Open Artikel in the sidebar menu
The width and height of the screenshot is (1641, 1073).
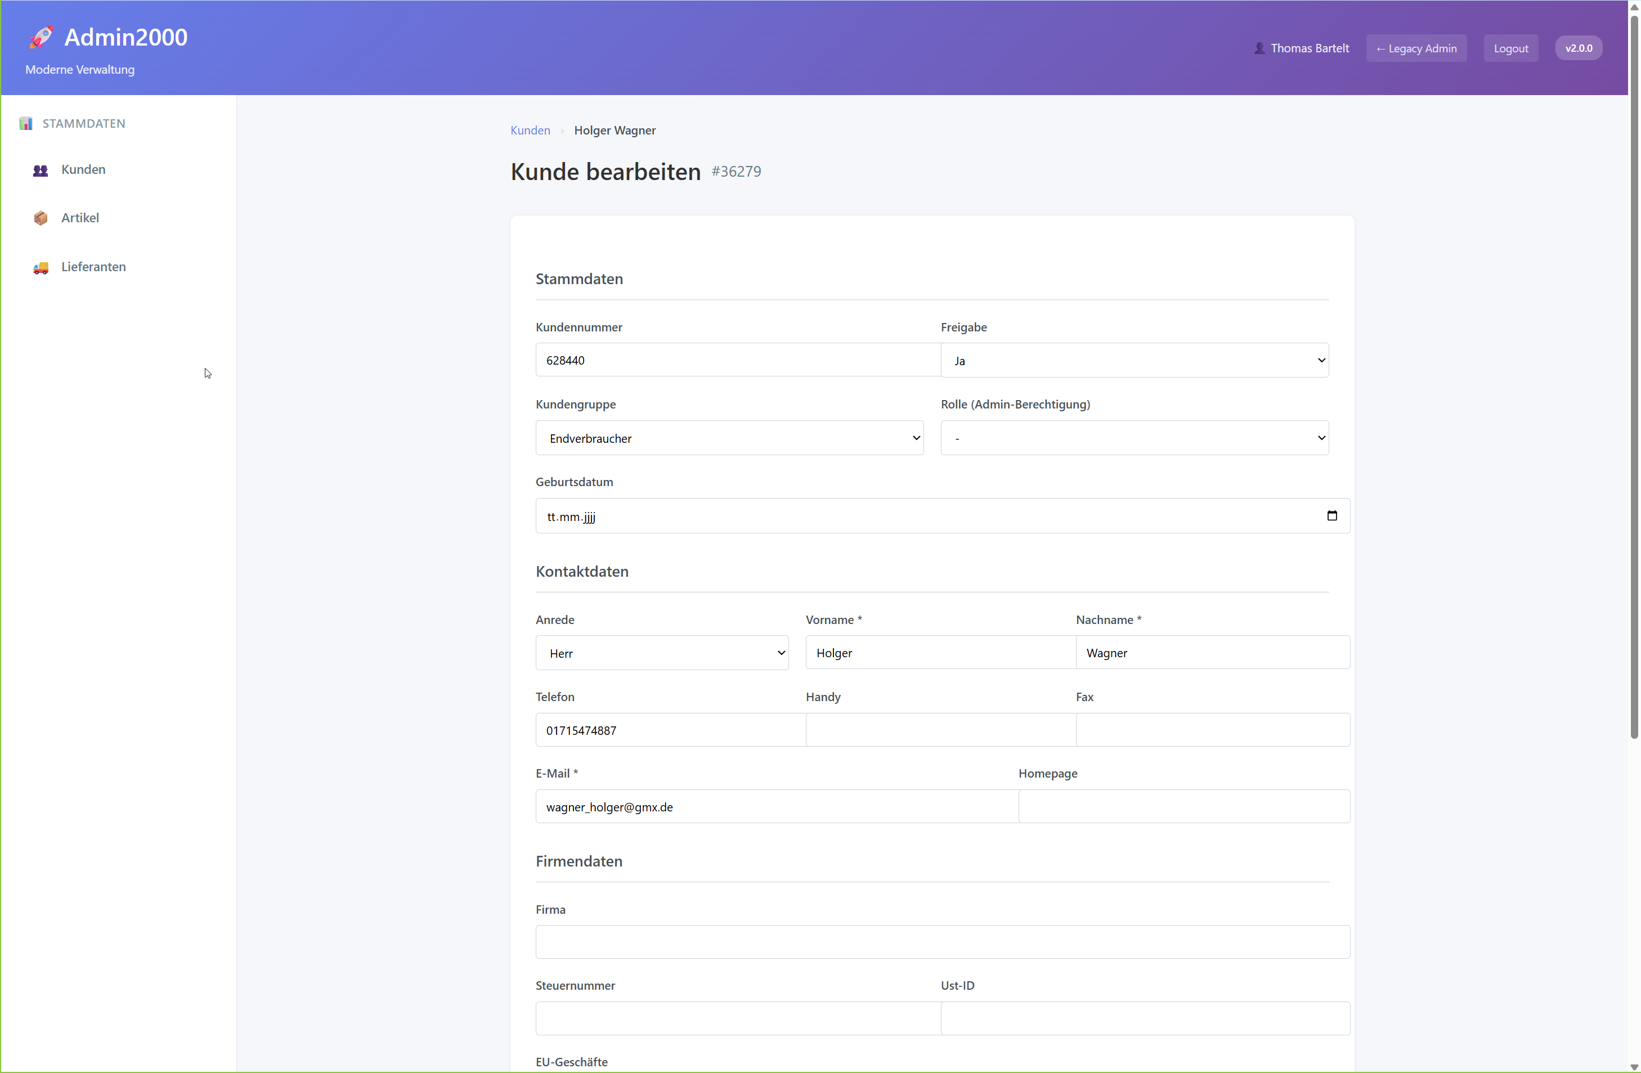(80, 218)
